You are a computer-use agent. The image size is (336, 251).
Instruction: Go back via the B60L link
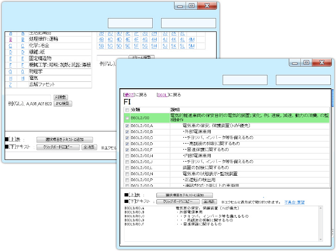tap(162, 95)
